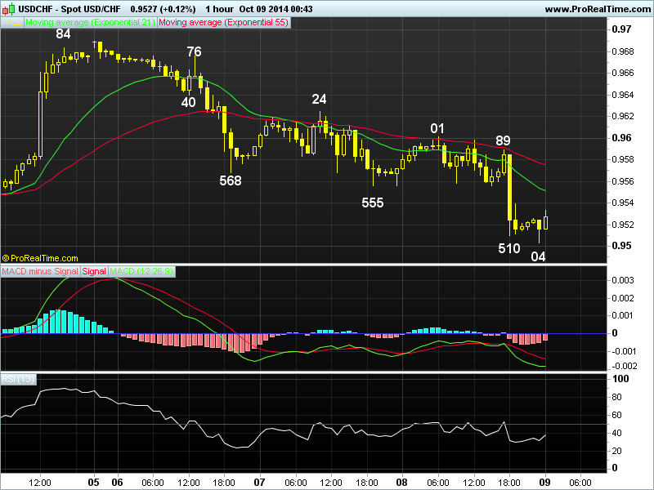654x490 pixels.
Task: Click the ProRealTime.com copyright text in the chart
Action: (40, 258)
